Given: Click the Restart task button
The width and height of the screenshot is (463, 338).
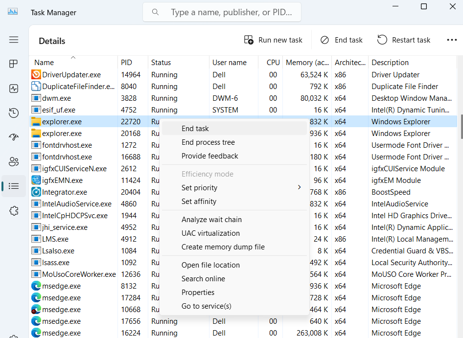Looking at the screenshot, I should click(403, 40).
